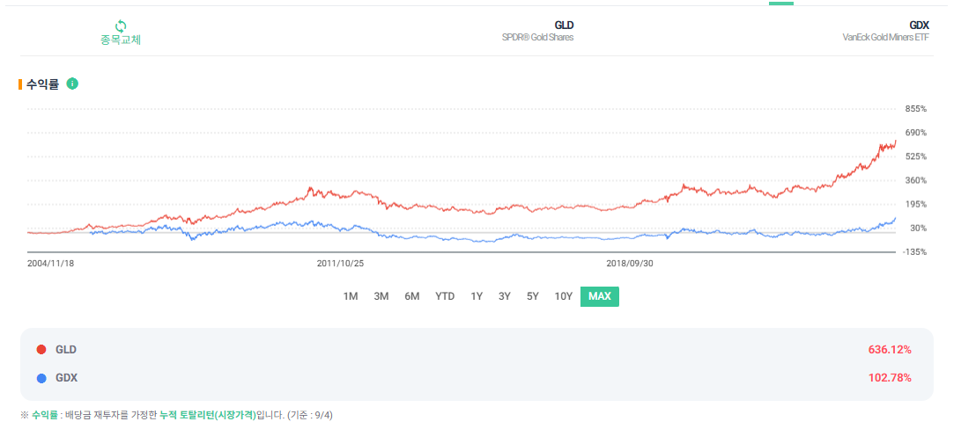The width and height of the screenshot is (961, 429).
Task: Click the 102.78% return value
Action: (890, 378)
